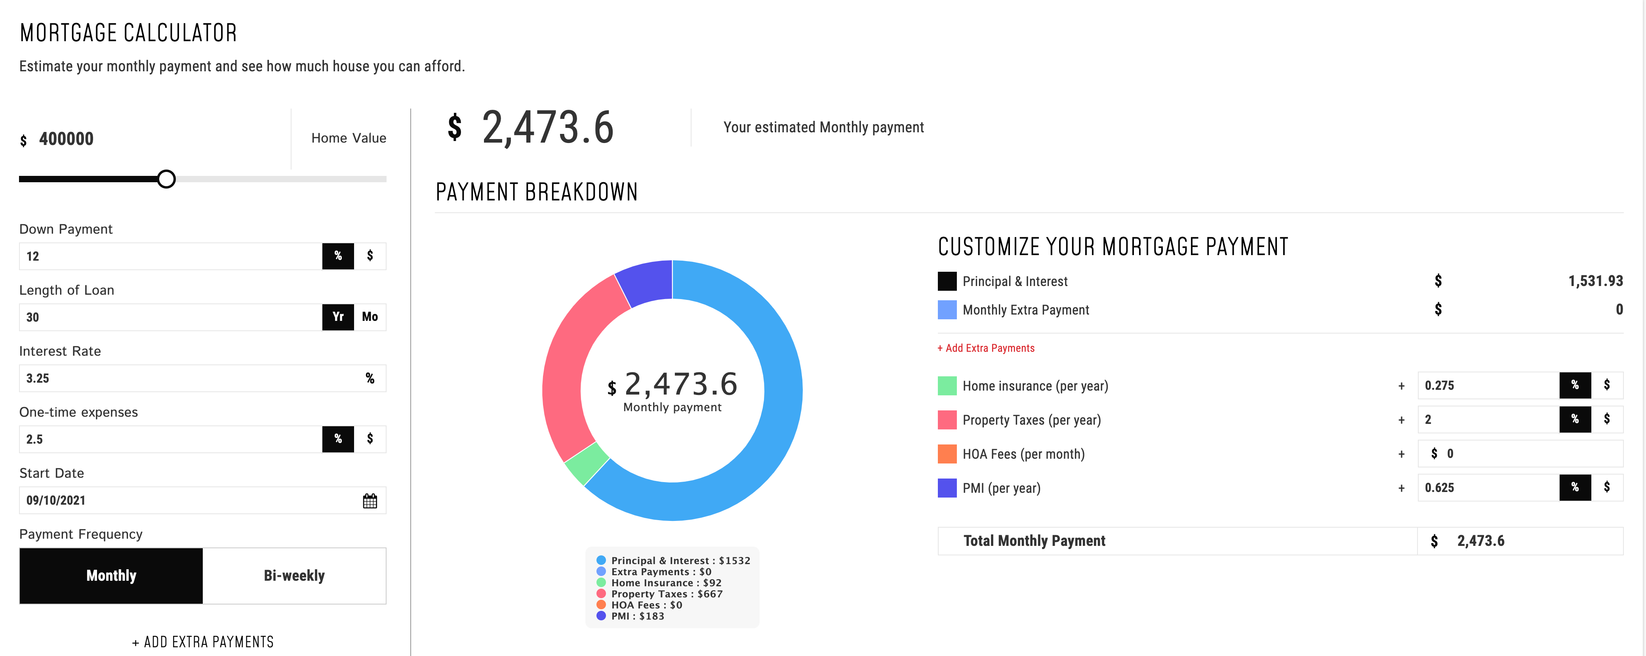This screenshot has width=1646, height=656.
Task: Click + ADD EXTRA PAYMENTS below Payment Frequency
Action: (x=202, y=642)
